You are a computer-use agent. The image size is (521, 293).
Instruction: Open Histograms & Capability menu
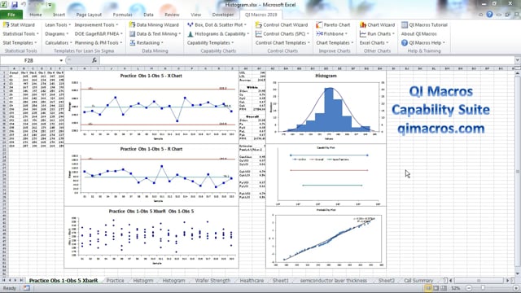coord(218,34)
